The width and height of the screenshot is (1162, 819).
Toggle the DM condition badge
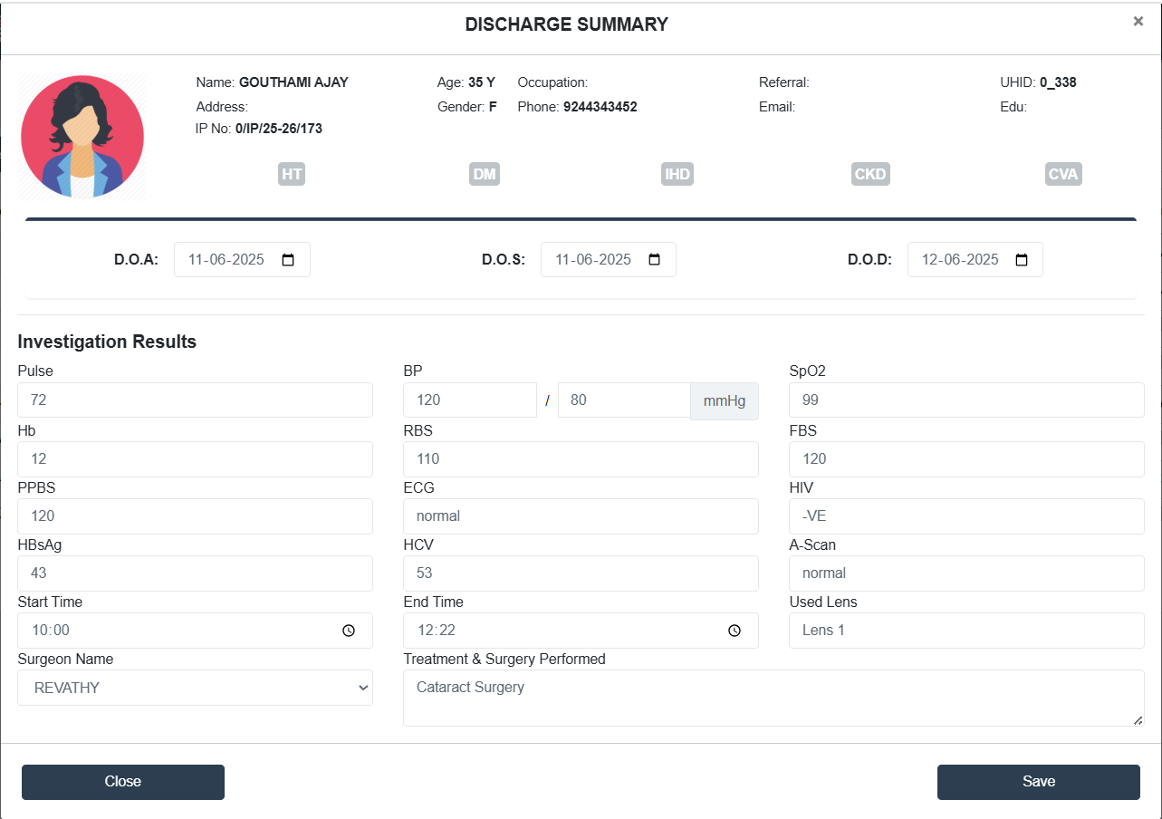click(485, 174)
